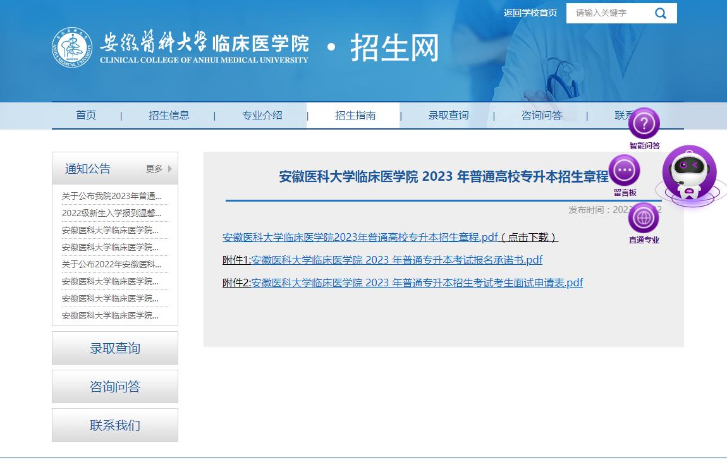Click the 招生网 banner title
Screen dimensions: 727x474
(394, 48)
